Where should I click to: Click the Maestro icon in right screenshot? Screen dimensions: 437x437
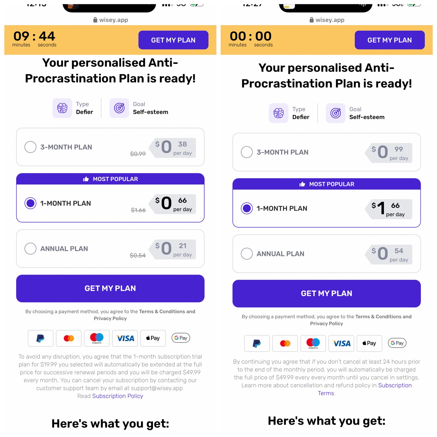click(x=313, y=343)
